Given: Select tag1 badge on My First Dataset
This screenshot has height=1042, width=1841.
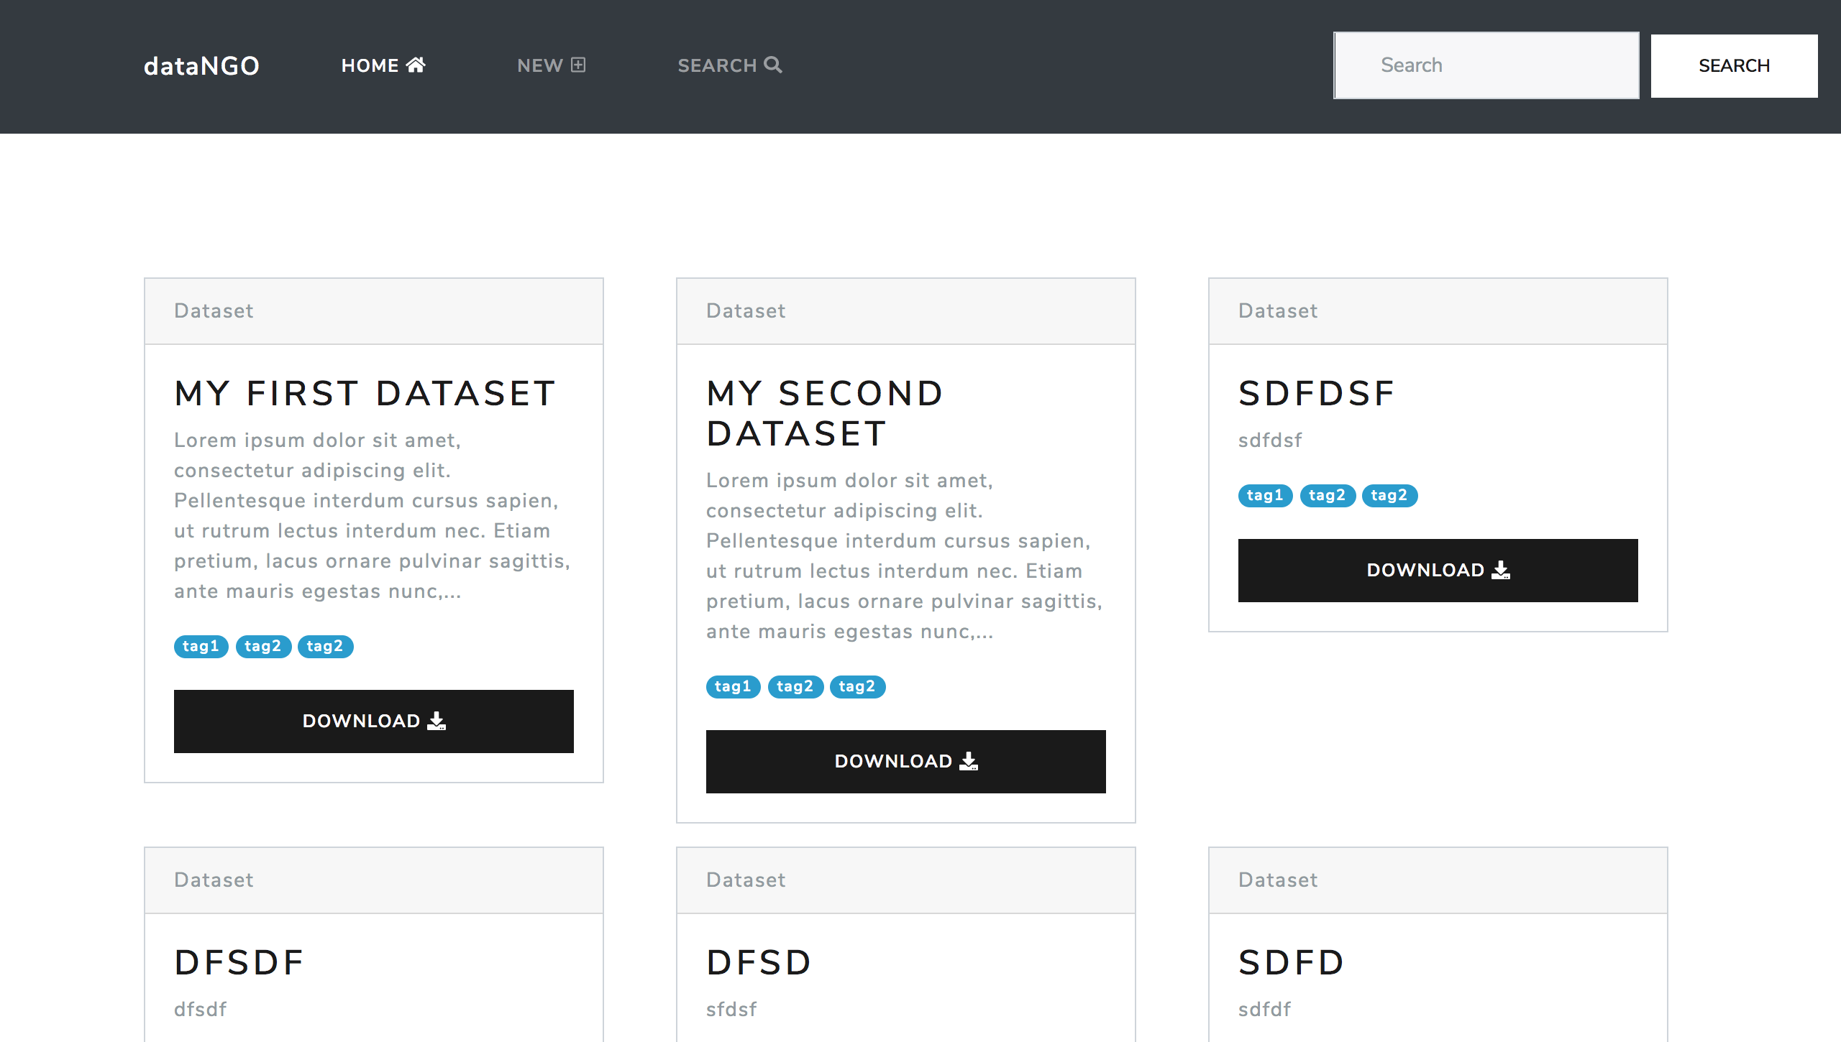Looking at the screenshot, I should point(201,646).
